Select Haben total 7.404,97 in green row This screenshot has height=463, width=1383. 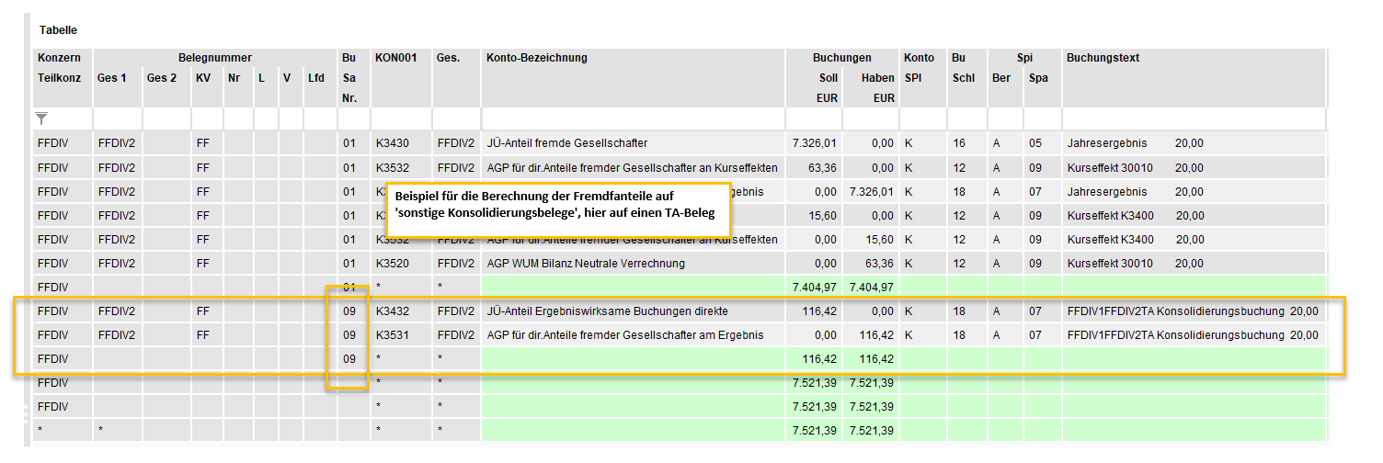(871, 288)
